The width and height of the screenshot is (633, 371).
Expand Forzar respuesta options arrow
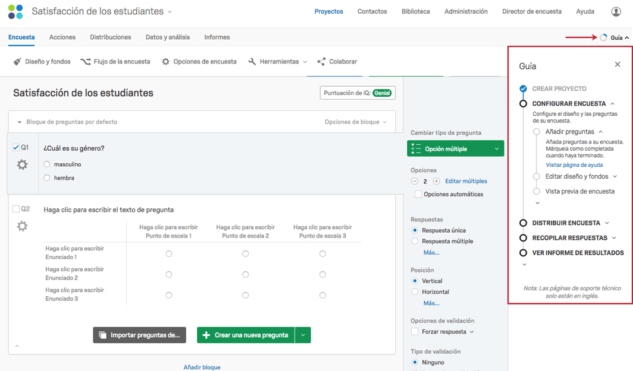472,332
